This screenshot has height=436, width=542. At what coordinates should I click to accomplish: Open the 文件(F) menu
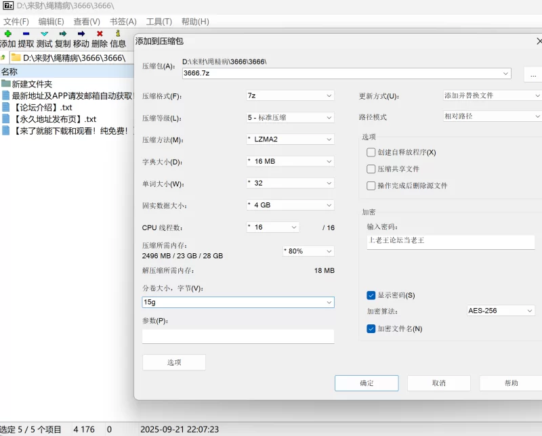pyautogui.click(x=16, y=21)
